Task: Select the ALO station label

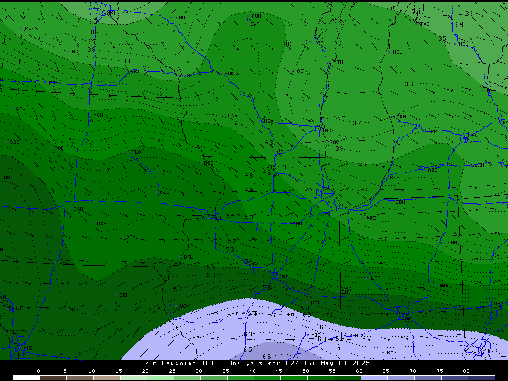Action: [136, 152]
